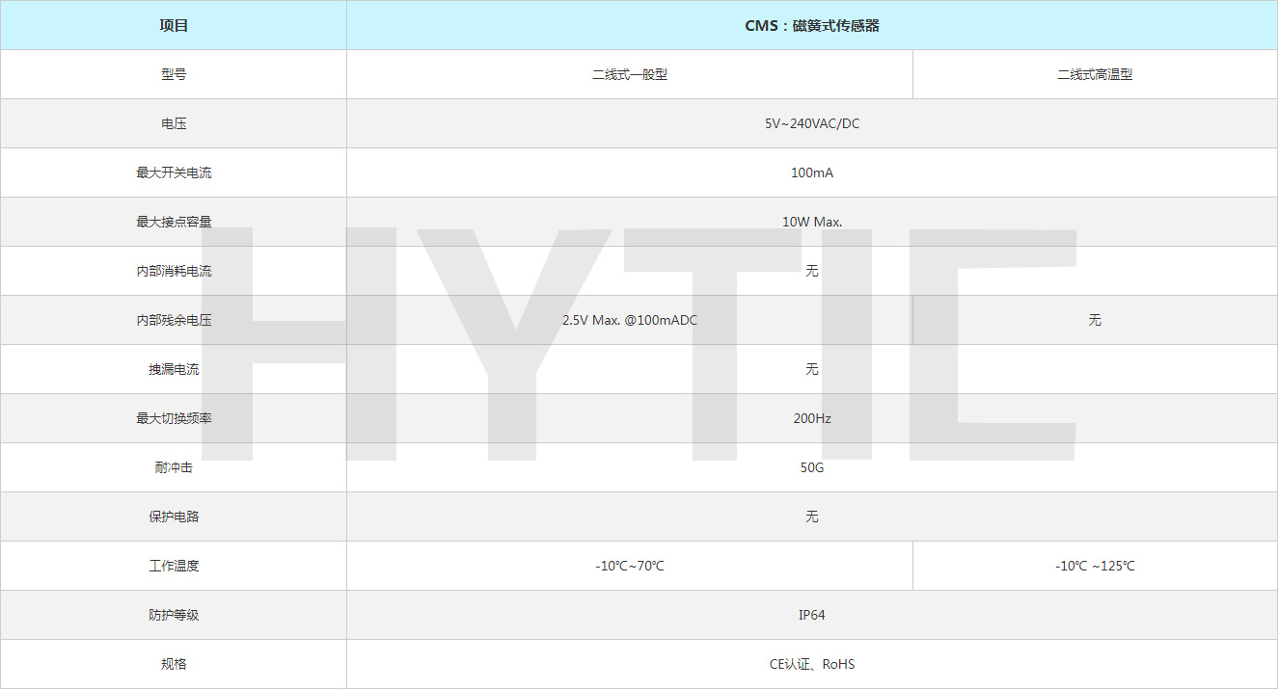The image size is (1278, 689).
Task: Click the -10℃~70℃ value
Action: click(x=630, y=566)
